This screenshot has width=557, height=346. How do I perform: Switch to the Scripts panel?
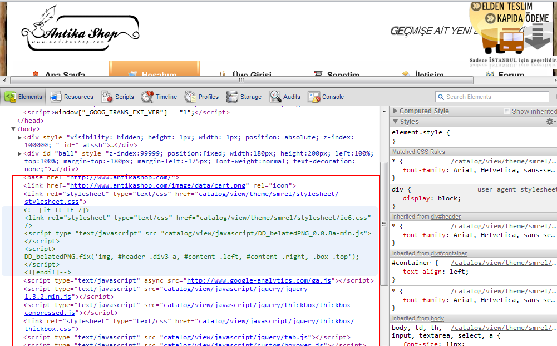[x=117, y=97]
